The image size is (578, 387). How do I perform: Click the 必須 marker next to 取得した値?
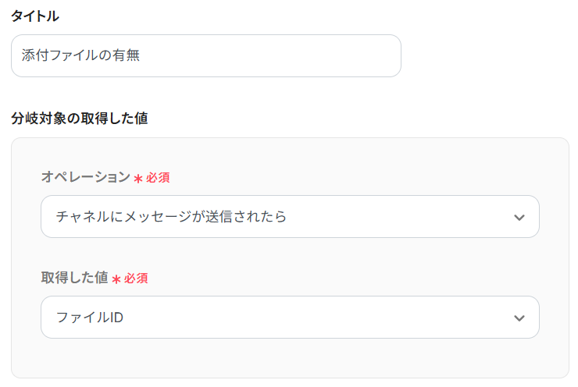pos(136,279)
